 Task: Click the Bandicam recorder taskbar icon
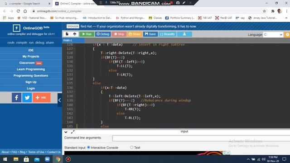tap(68, 159)
